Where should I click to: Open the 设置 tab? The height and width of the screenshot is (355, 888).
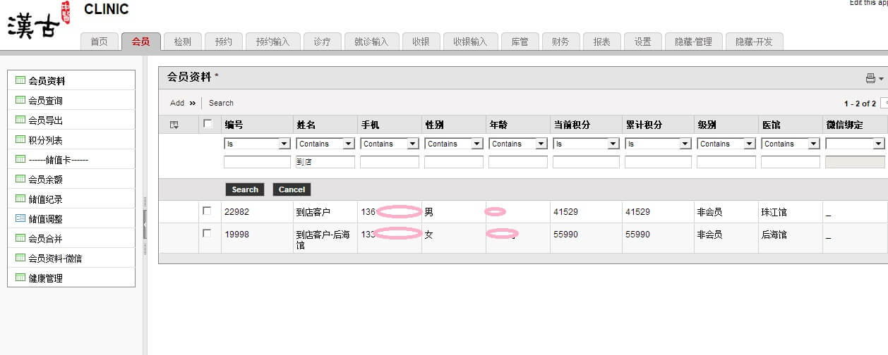pyautogui.click(x=643, y=42)
